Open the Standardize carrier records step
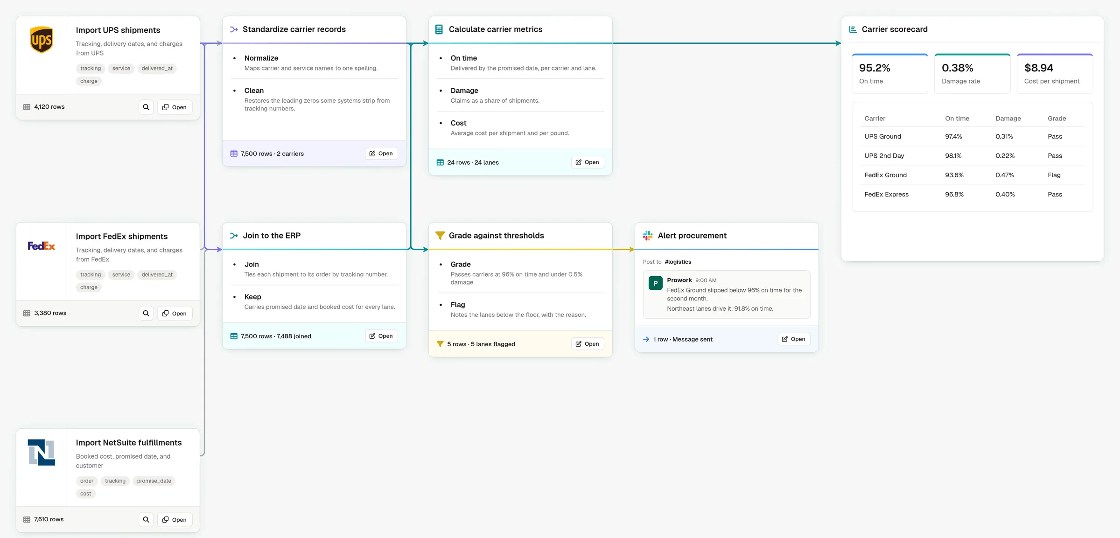 [381, 154]
